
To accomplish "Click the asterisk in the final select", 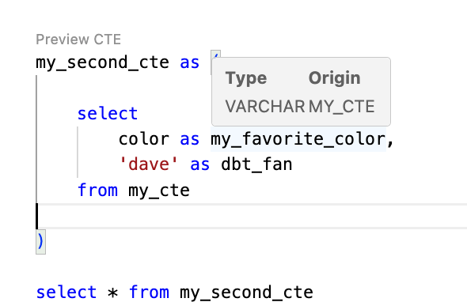I will coord(112,293).
